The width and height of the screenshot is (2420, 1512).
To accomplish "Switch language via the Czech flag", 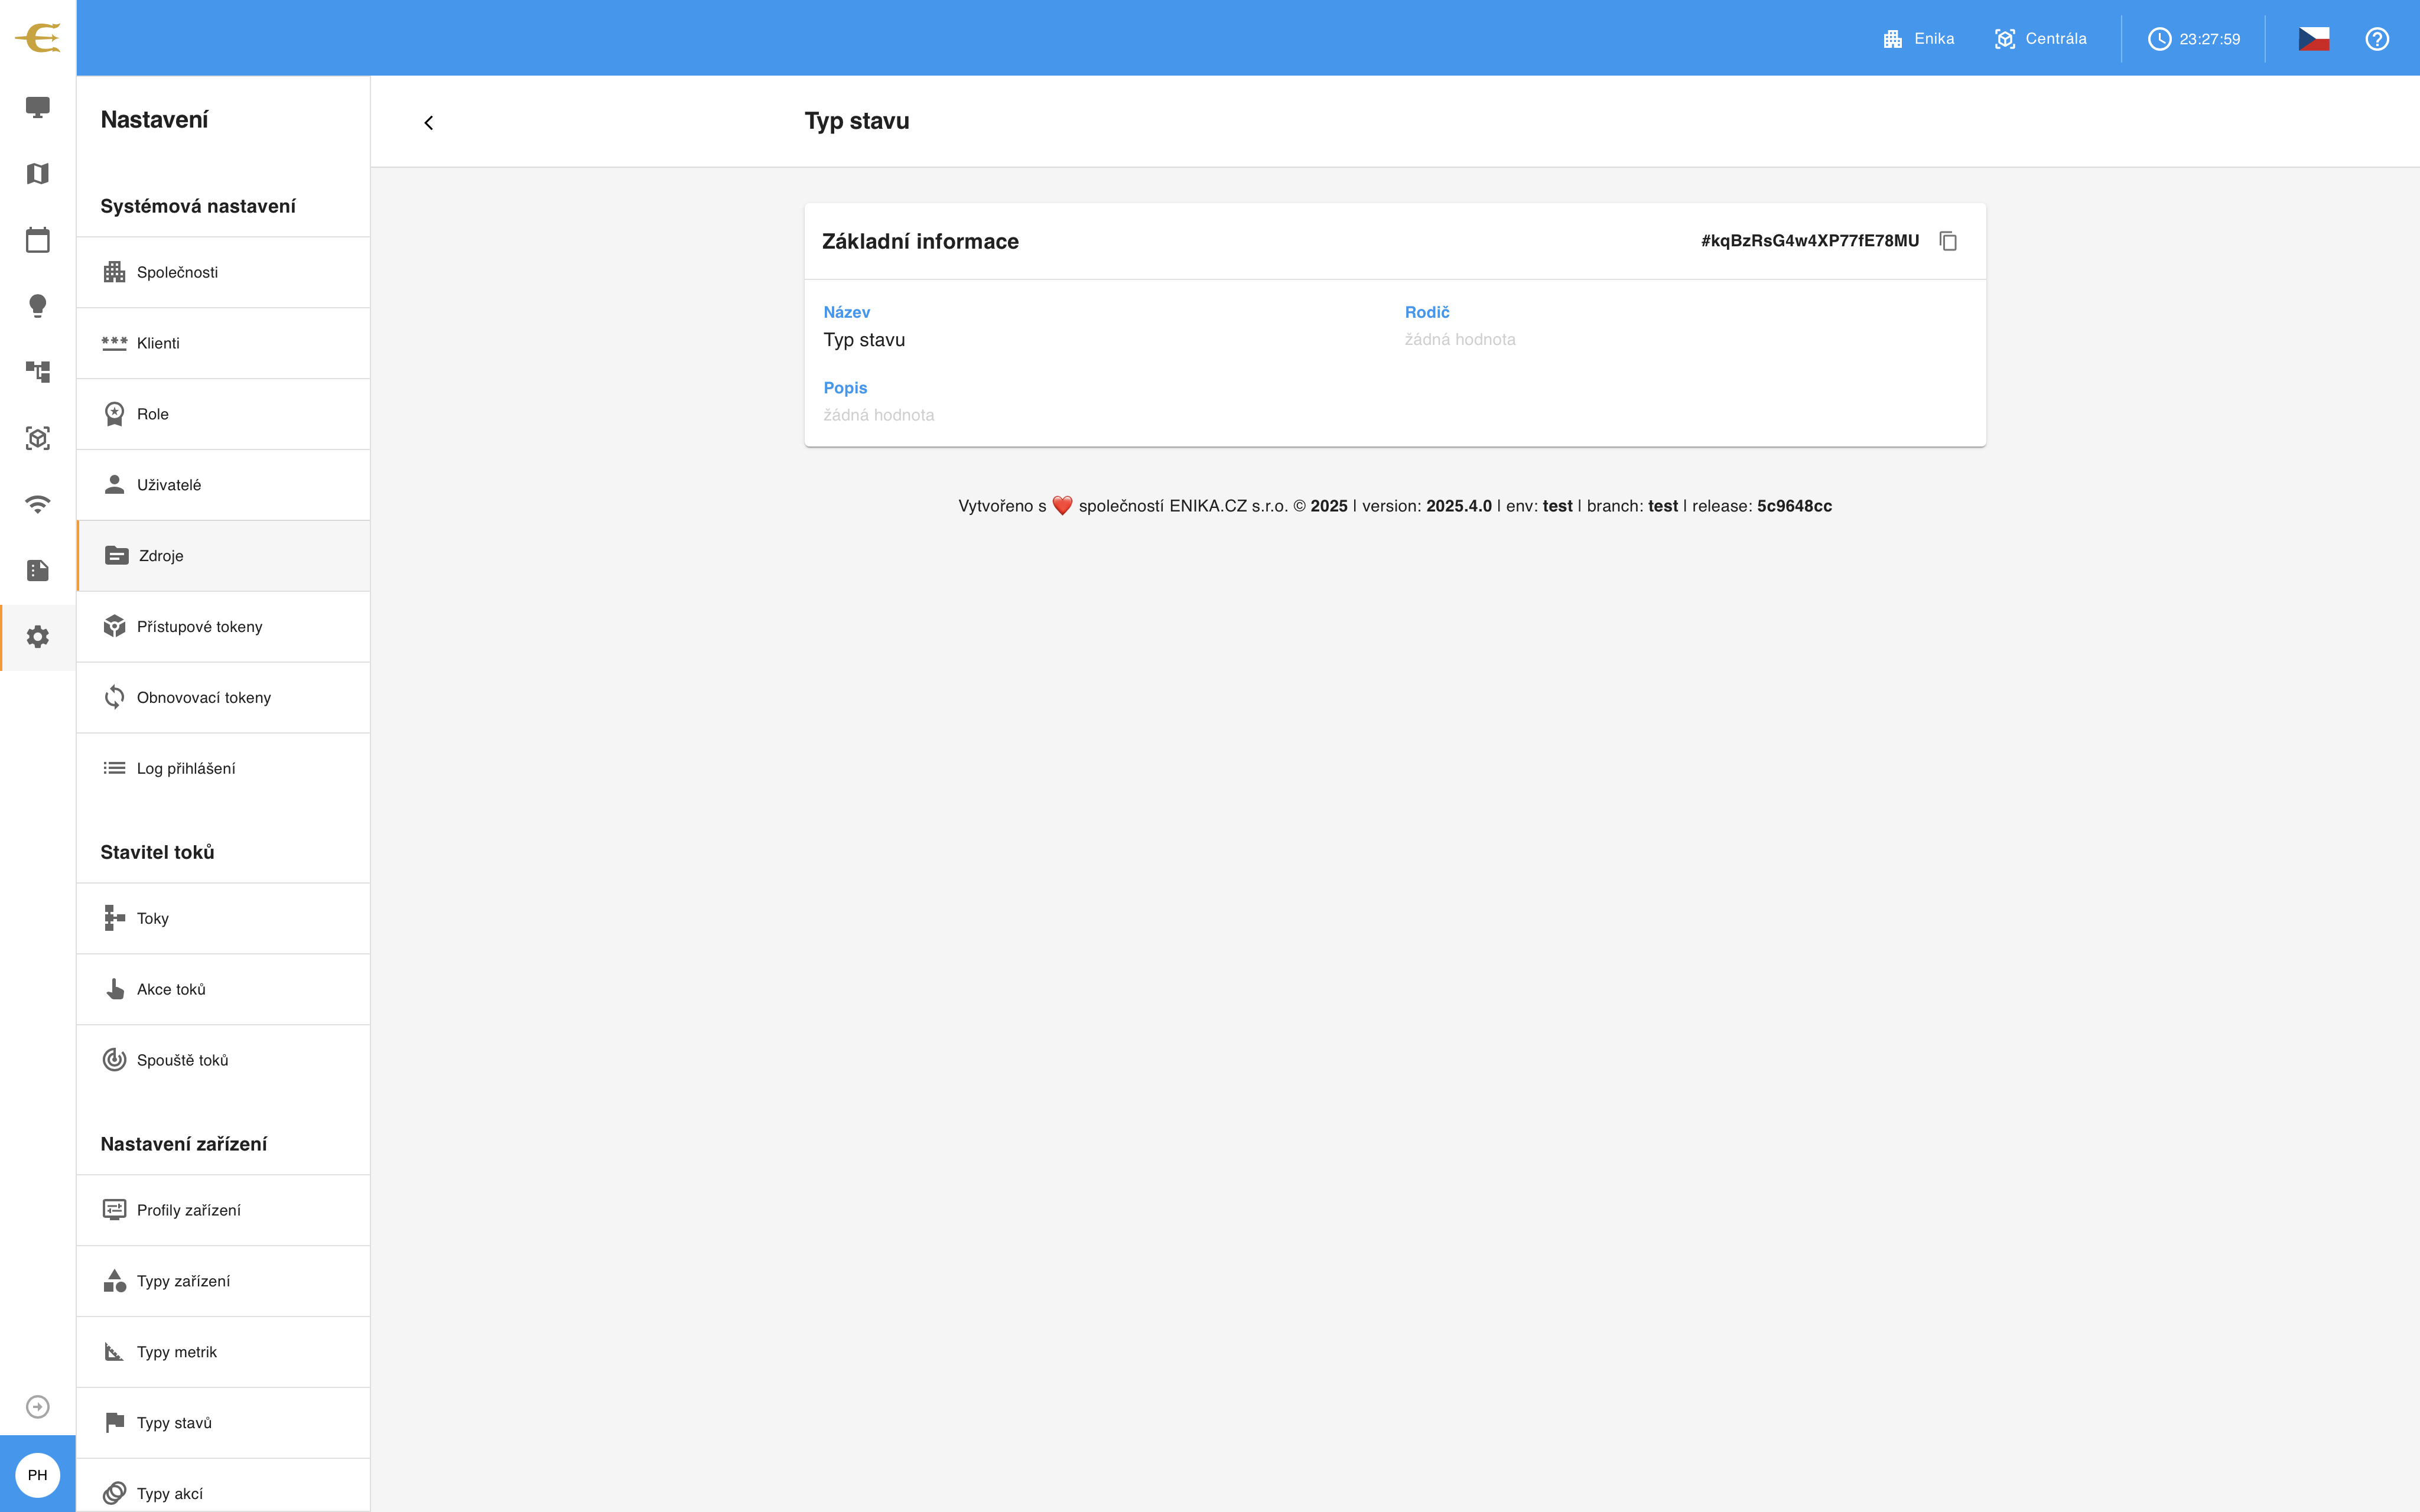I will [2314, 39].
